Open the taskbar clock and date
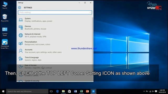 point(162,91)
